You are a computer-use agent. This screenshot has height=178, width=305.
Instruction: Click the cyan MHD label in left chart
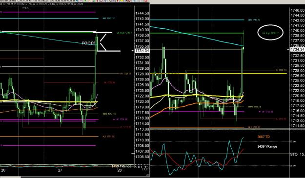(x=108, y=19)
